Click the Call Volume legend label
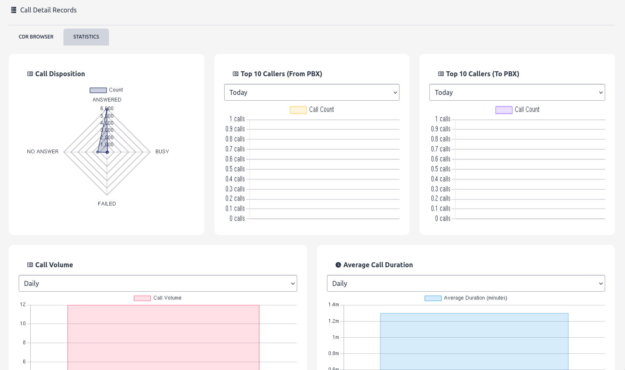Image resolution: width=625 pixels, height=370 pixels. tap(167, 298)
